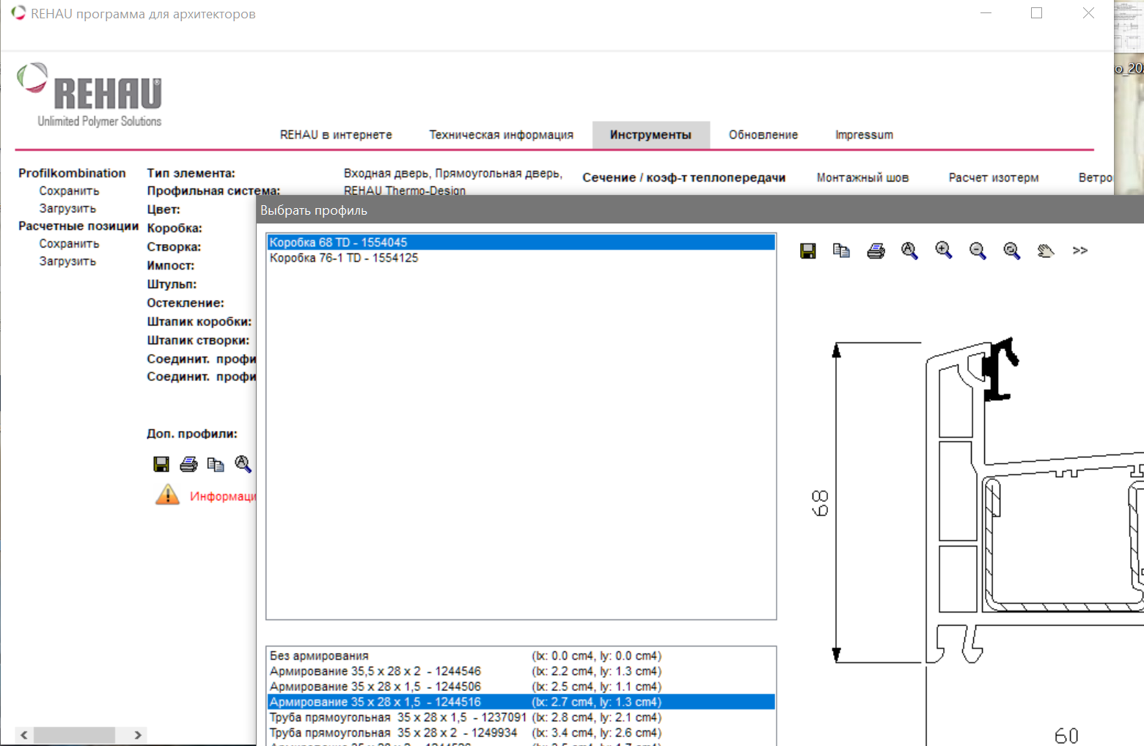Click the Доп. профили: label
1144x746 pixels.
tap(192, 434)
